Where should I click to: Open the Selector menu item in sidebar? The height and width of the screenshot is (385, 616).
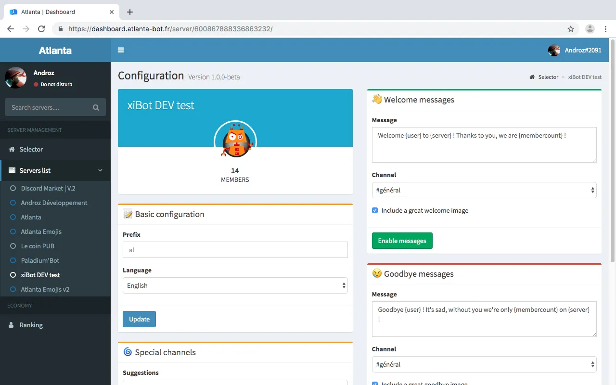click(x=31, y=149)
